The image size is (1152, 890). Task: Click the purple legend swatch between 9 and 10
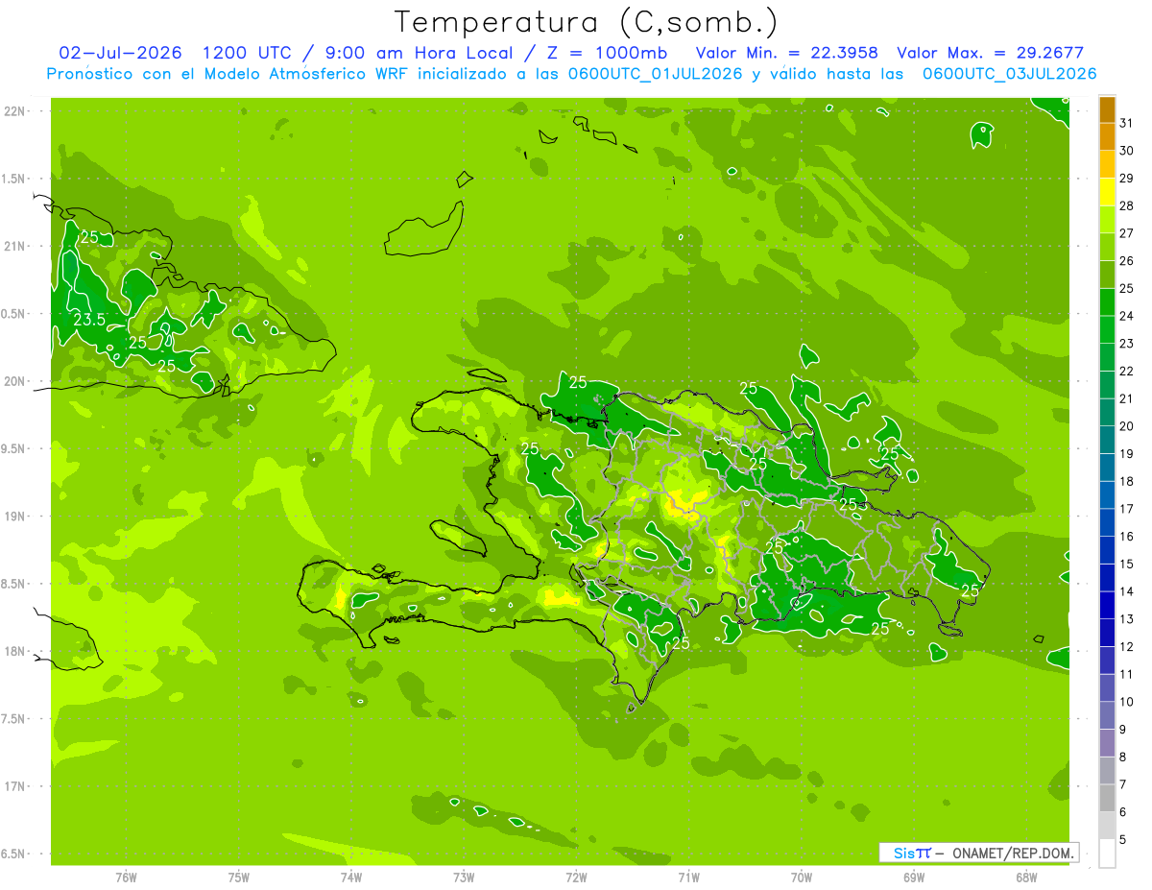1107,715
